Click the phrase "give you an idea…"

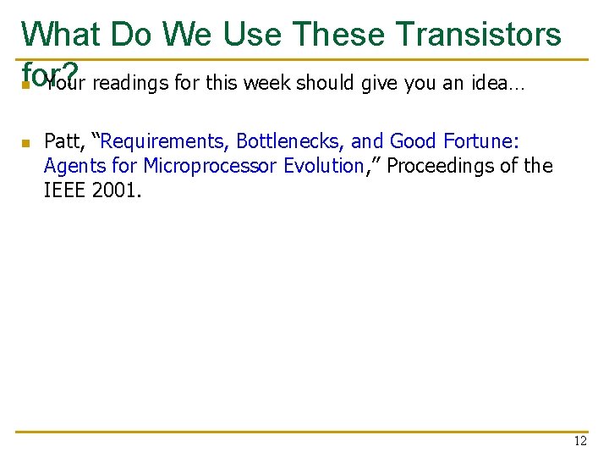pos(443,83)
